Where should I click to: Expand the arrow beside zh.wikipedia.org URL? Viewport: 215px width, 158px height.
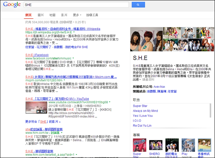74,32
